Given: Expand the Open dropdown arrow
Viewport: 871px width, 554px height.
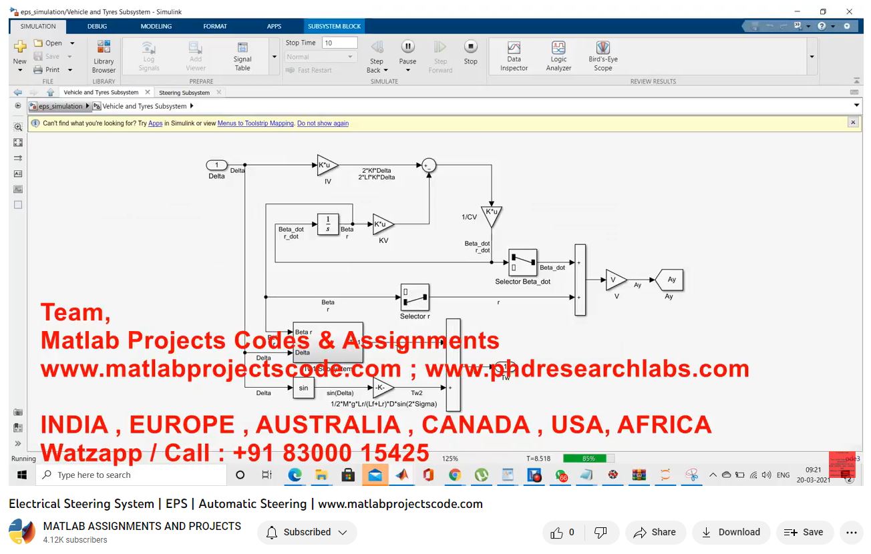Looking at the screenshot, I should tap(72, 43).
